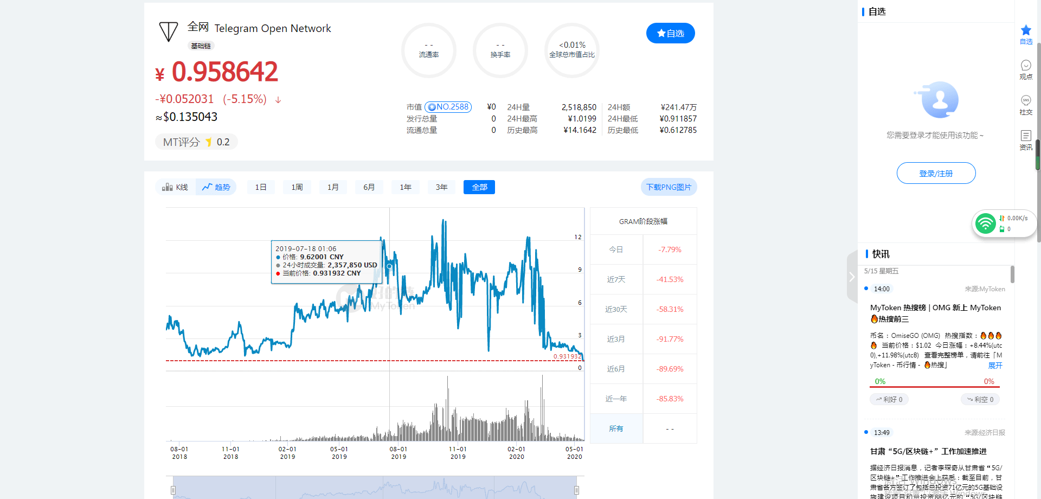Screen dimensions: 1041x499
Task: Select the 6月 time range
Action: coord(369,187)
